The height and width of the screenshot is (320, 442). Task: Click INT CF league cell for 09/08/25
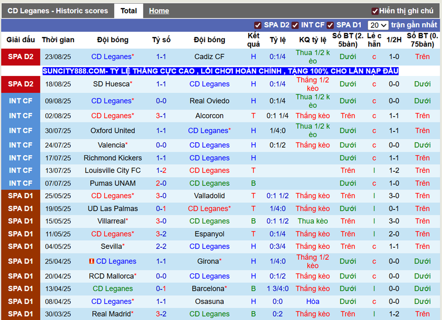pos(21,101)
